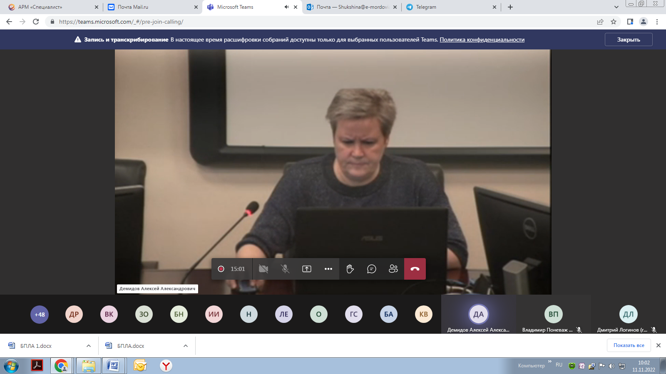Open the tab search dropdown
Viewport: 666px width, 374px height.
coord(616,7)
